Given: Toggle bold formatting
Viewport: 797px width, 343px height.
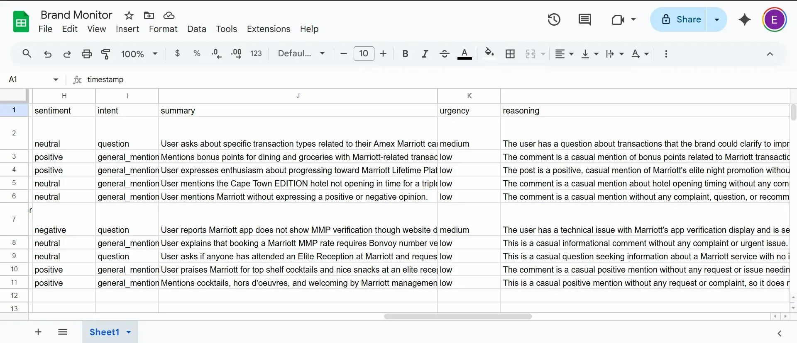Looking at the screenshot, I should [x=405, y=54].
